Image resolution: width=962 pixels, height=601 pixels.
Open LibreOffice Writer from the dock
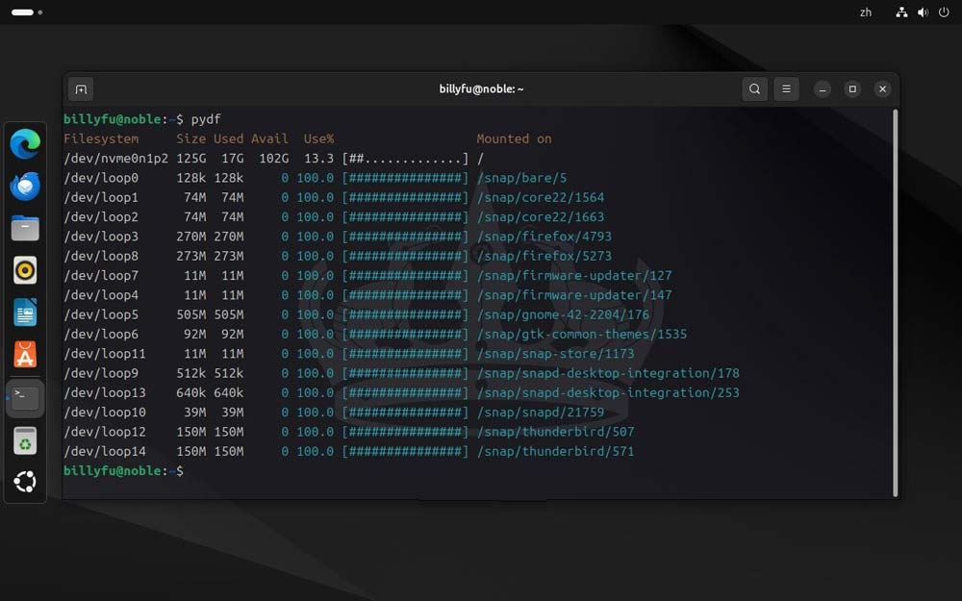click(24, 313)
